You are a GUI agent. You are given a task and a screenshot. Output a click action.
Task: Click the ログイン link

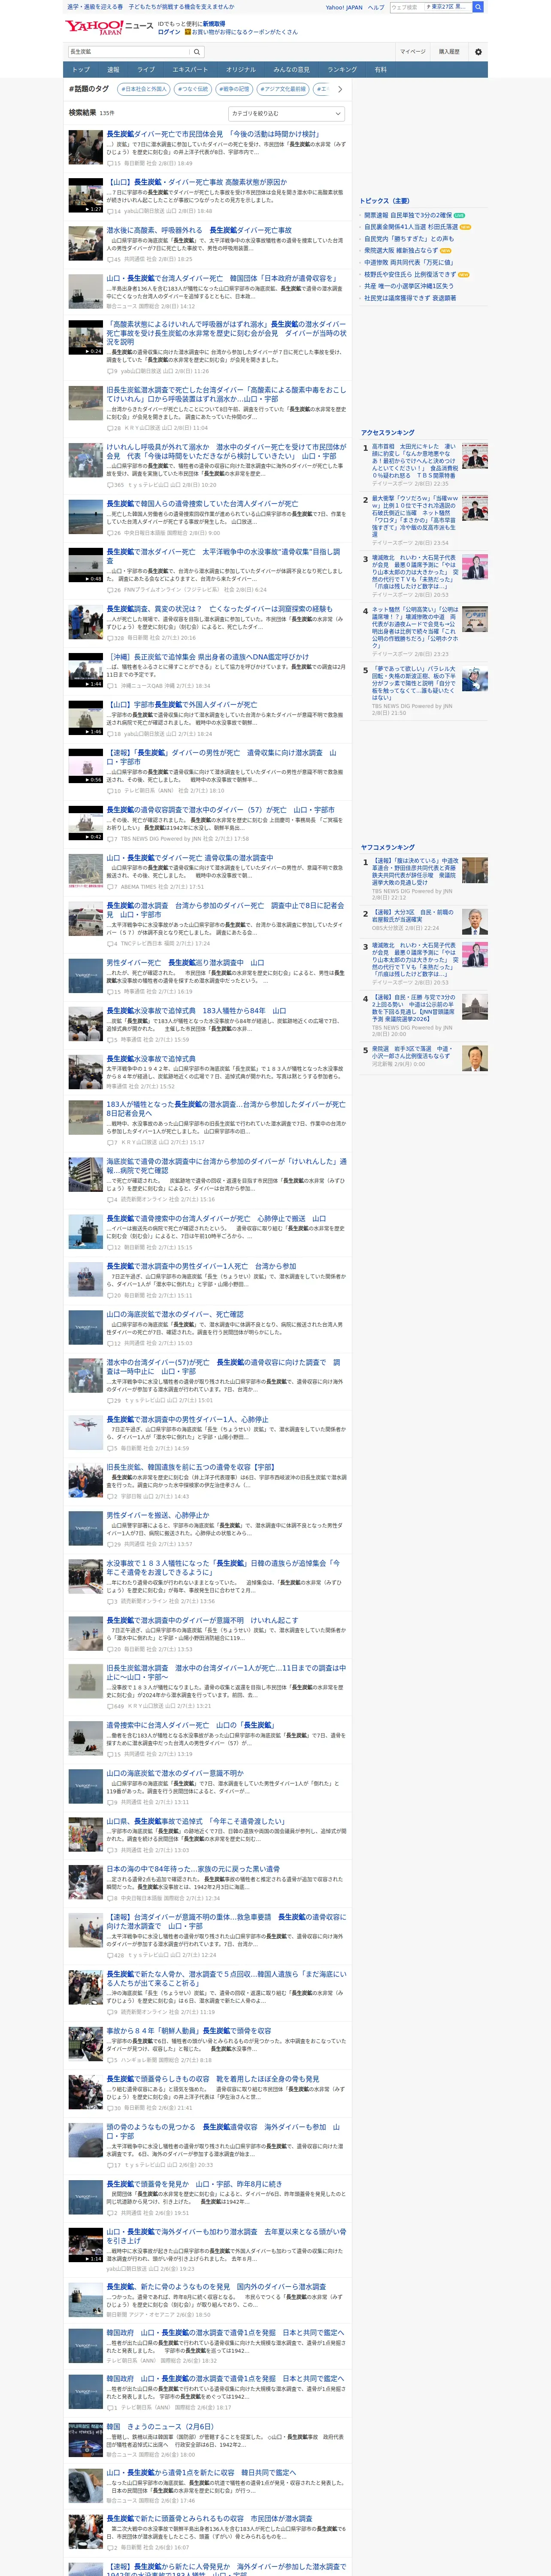(x=169, y=32)
